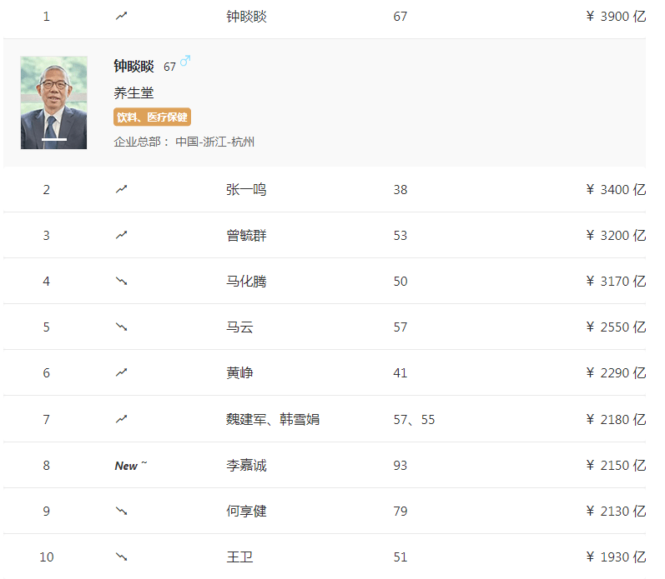Click the rising trend icon for 黄峥

pyautogui.click(x=122, y=372)
